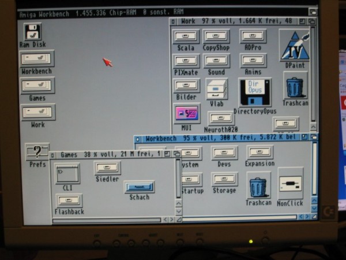Click the Workbench window title bar

[x=219, y=139]
